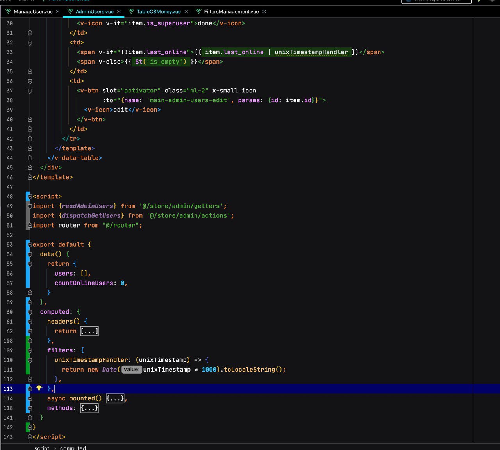Click $t('is_empty') expression on line 34
The width and height of the screenshot is (500, 450).
161,62
